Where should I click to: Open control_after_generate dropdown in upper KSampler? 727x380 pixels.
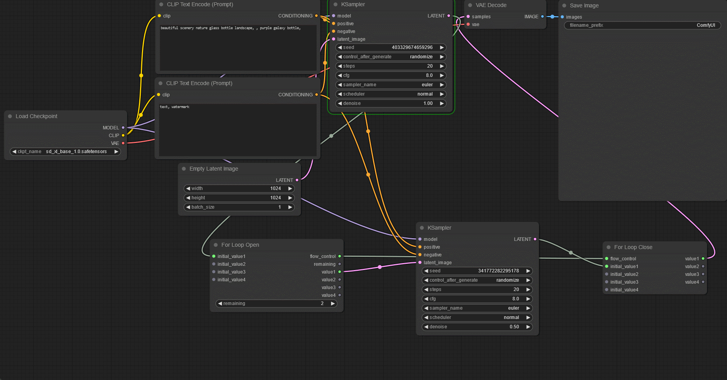(391, 57)
